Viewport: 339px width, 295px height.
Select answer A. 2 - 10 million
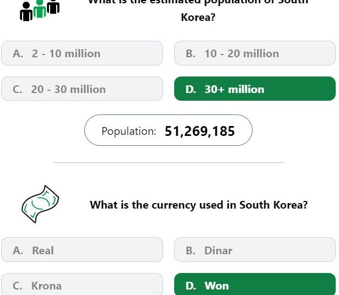[82, 53]
